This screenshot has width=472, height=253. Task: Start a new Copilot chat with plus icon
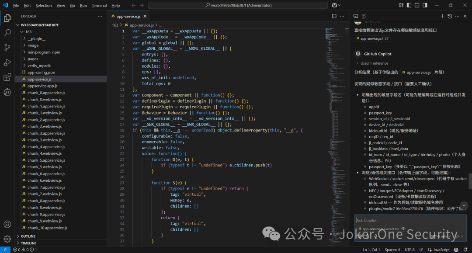[x=442, y=16]
